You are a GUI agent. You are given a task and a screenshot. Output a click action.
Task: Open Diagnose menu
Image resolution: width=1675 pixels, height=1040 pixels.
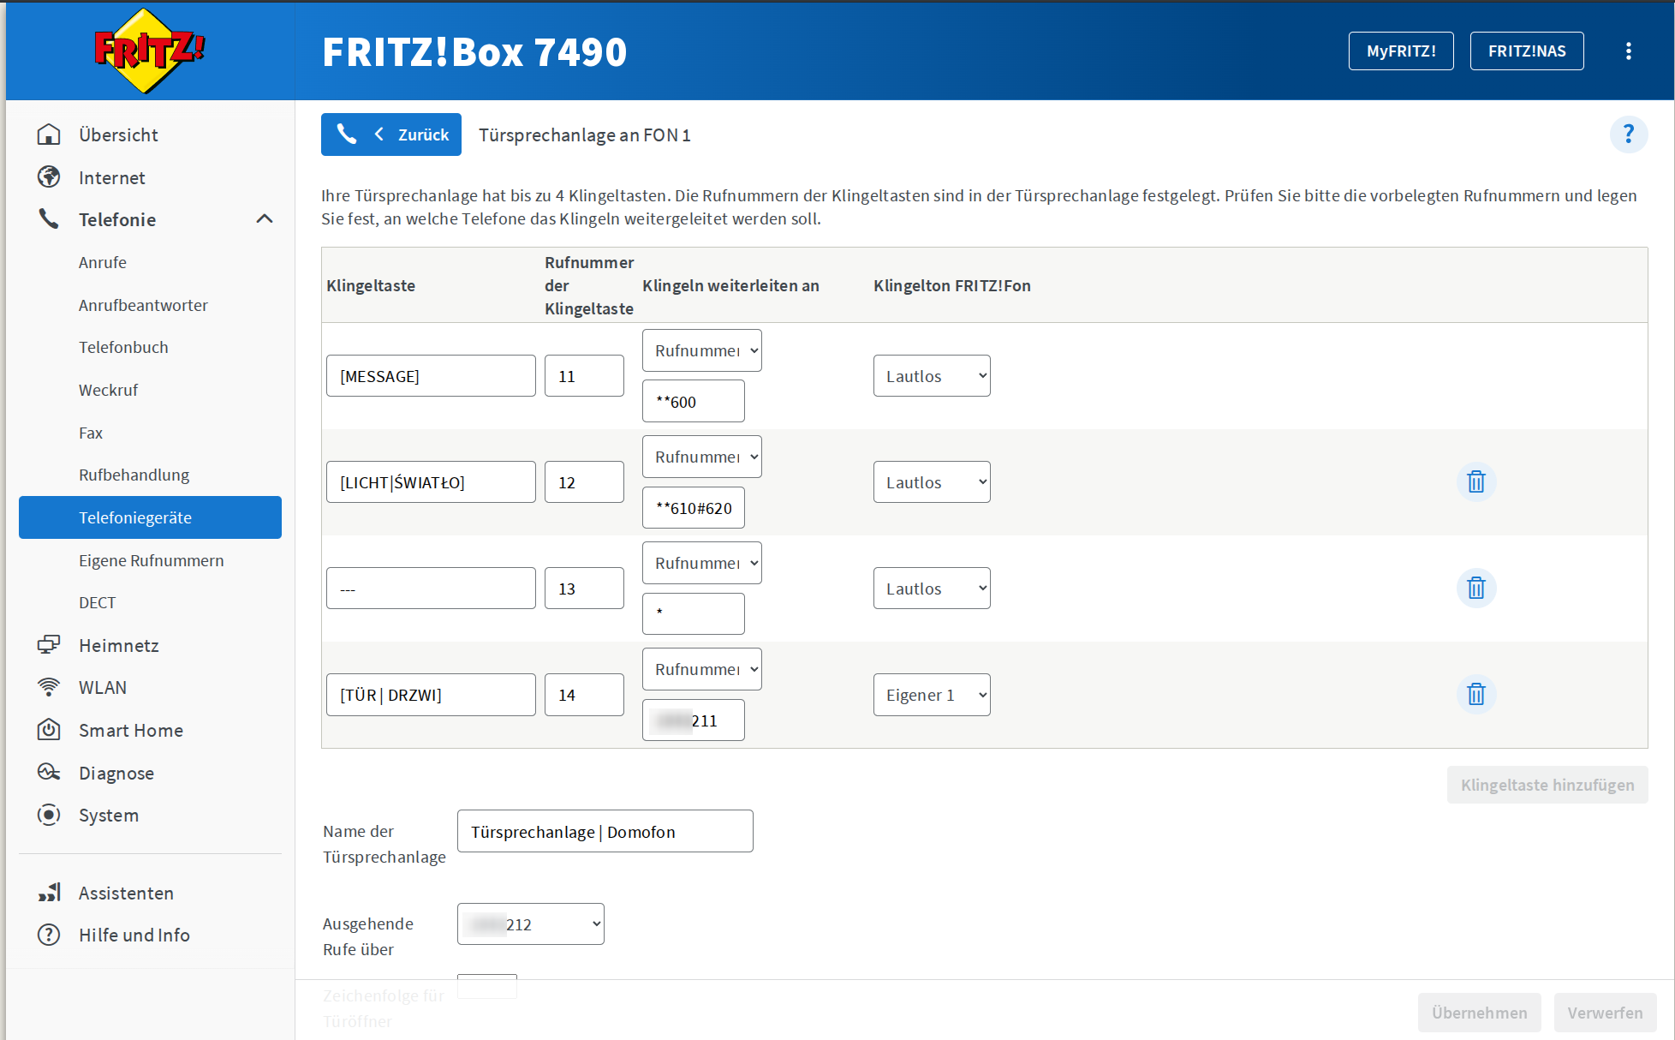click(116, 773)
